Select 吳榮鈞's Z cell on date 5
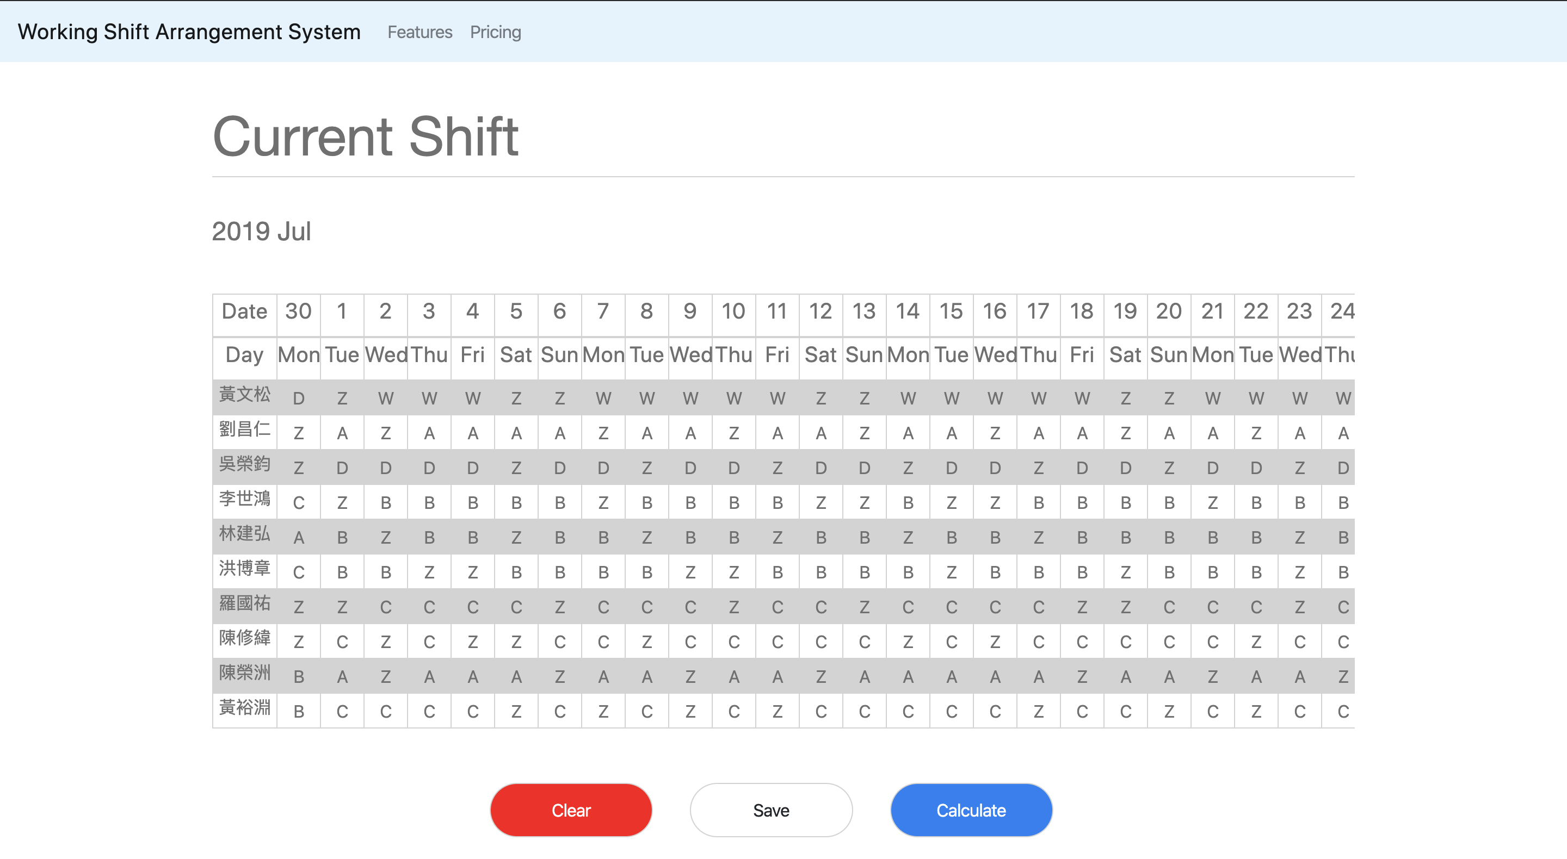 click(x=516, y=468)
